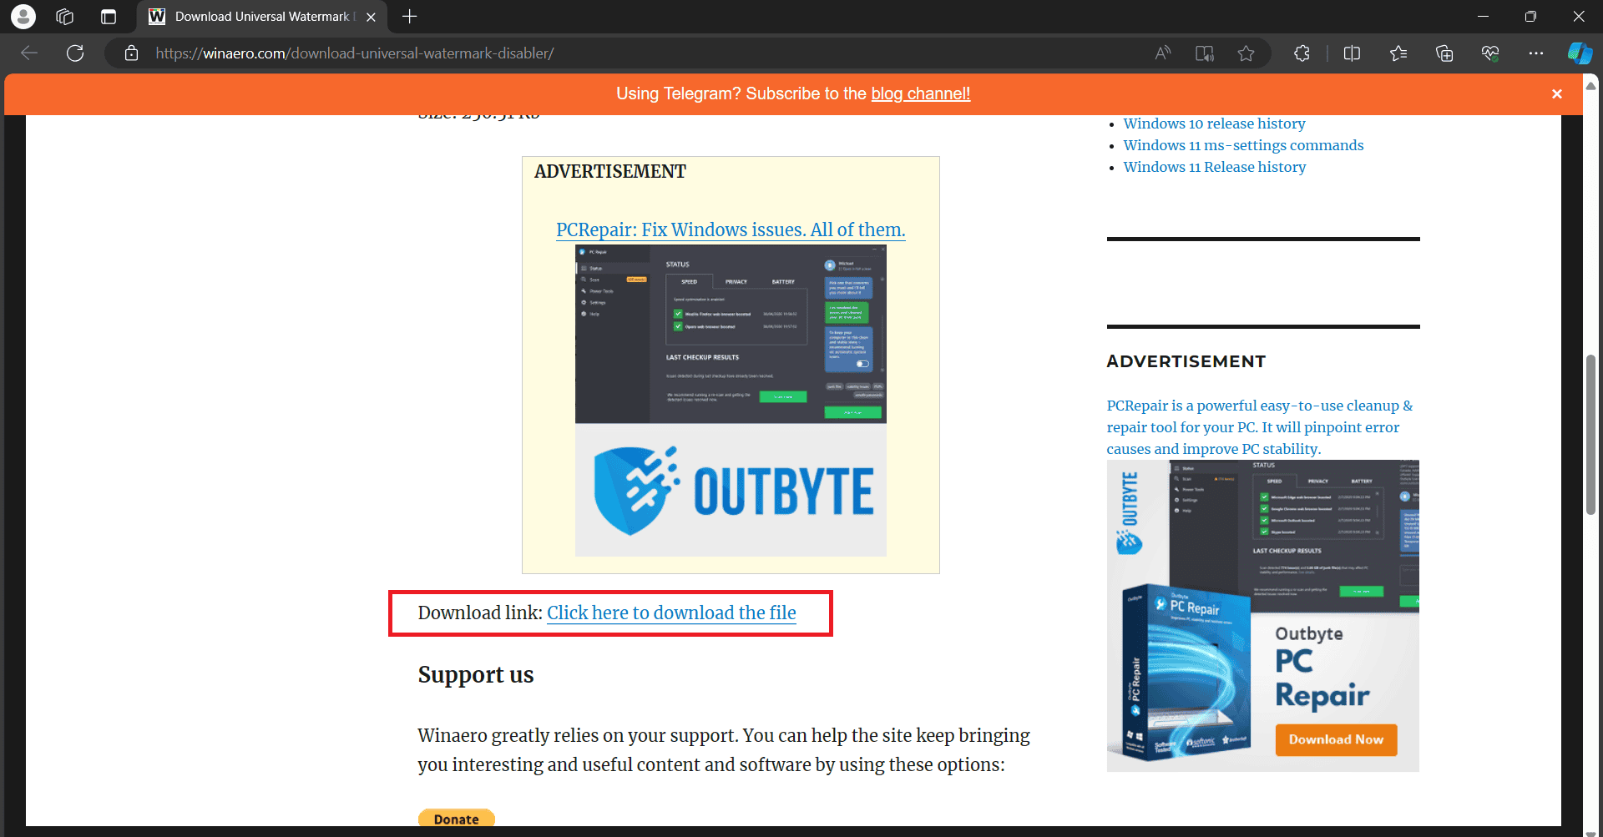Open the tab actions menu icon
This screenshot has width=1603, height=837.
[x=109, y=17]
